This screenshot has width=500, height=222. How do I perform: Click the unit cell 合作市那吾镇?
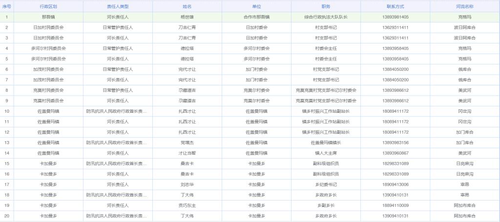(x=256, y=17)
